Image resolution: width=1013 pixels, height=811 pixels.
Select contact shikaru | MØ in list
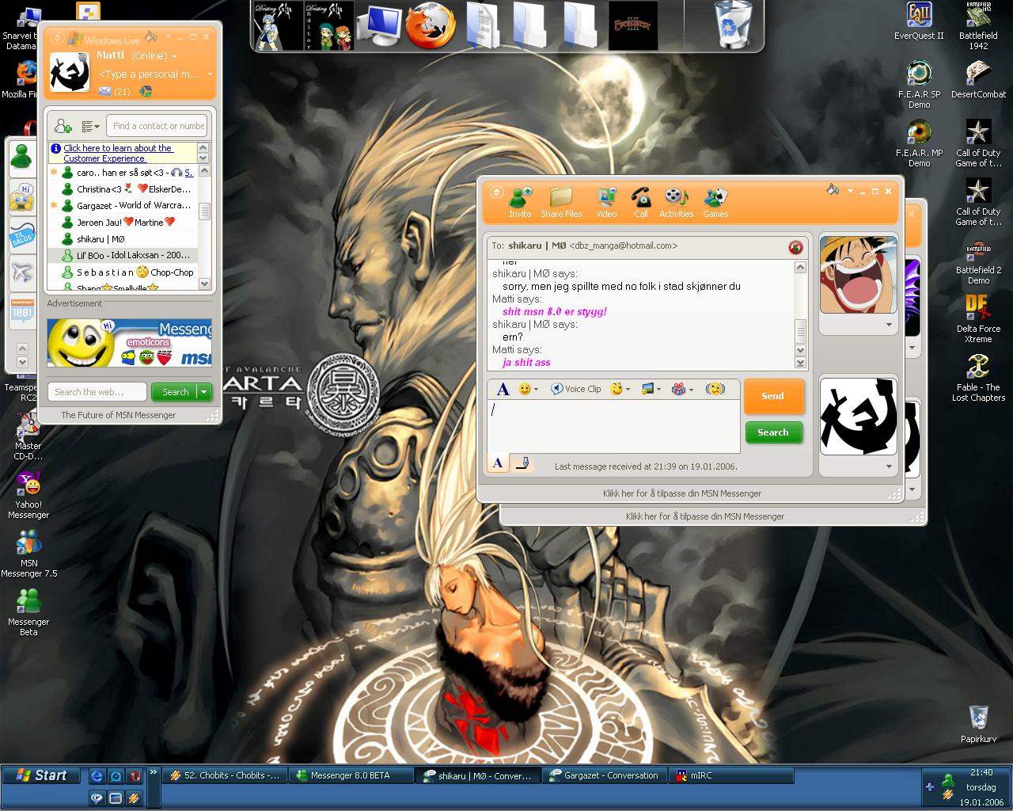pyautogui.click(x=123, y=239)
